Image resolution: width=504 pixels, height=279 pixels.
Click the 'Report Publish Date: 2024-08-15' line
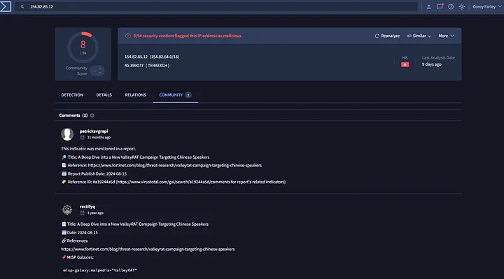click(x=94, y=174)
